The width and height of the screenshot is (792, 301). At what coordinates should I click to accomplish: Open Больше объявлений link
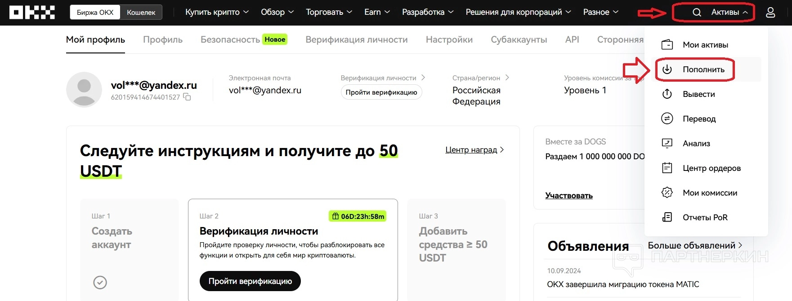click(695, 245)
